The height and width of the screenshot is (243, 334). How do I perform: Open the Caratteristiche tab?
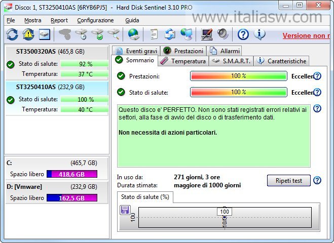281,61
